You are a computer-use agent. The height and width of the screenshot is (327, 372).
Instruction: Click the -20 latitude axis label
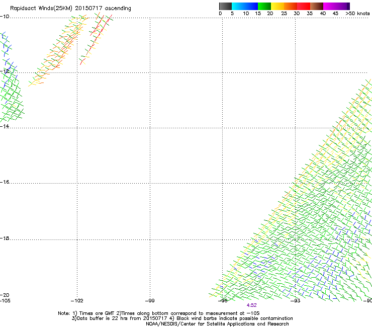(5, 295)
